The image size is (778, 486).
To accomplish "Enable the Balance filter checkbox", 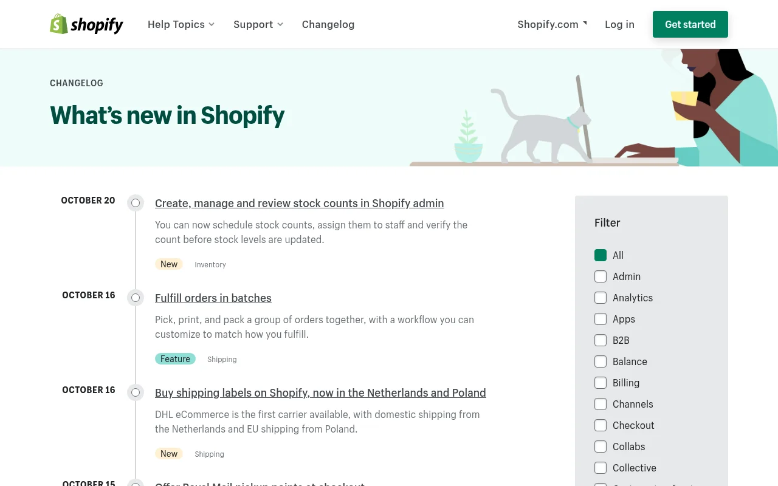I will (601, 361).
